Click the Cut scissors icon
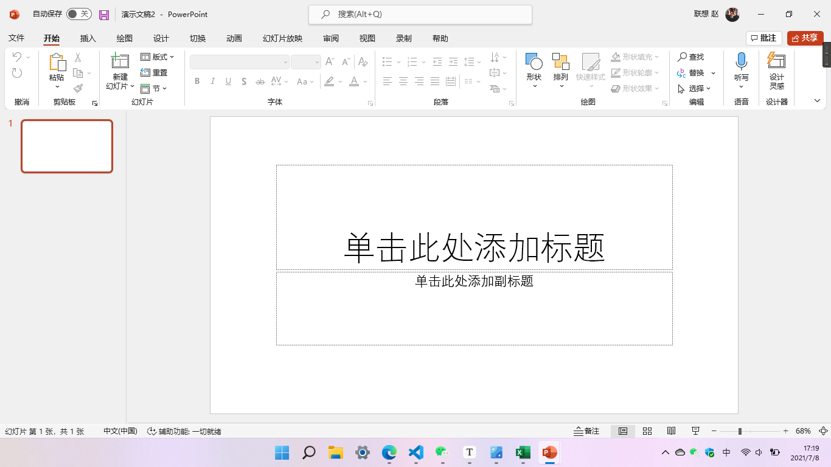Screen dimensions: 831x467 click(x=78, y=57)
